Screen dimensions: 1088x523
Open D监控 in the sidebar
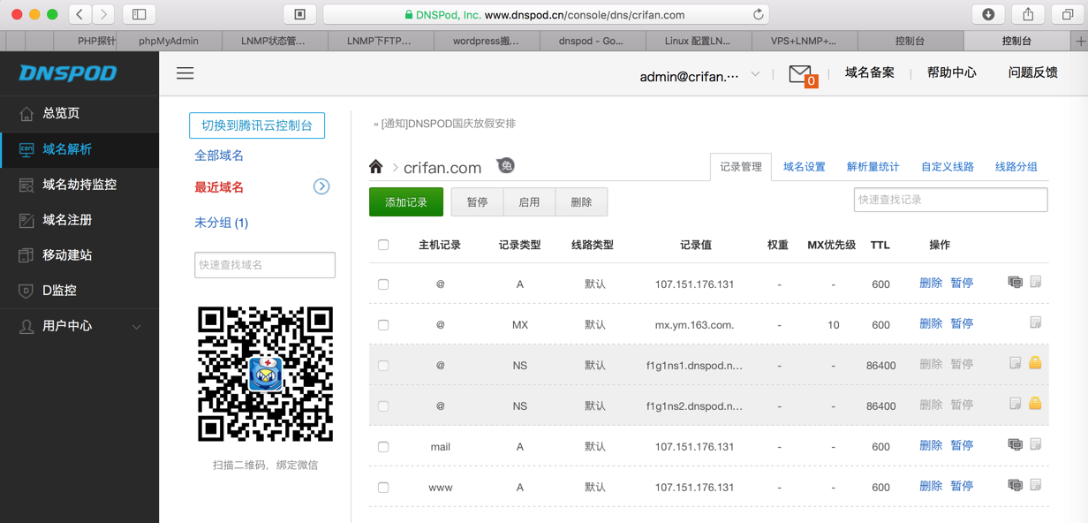click(x=79, y=291)
